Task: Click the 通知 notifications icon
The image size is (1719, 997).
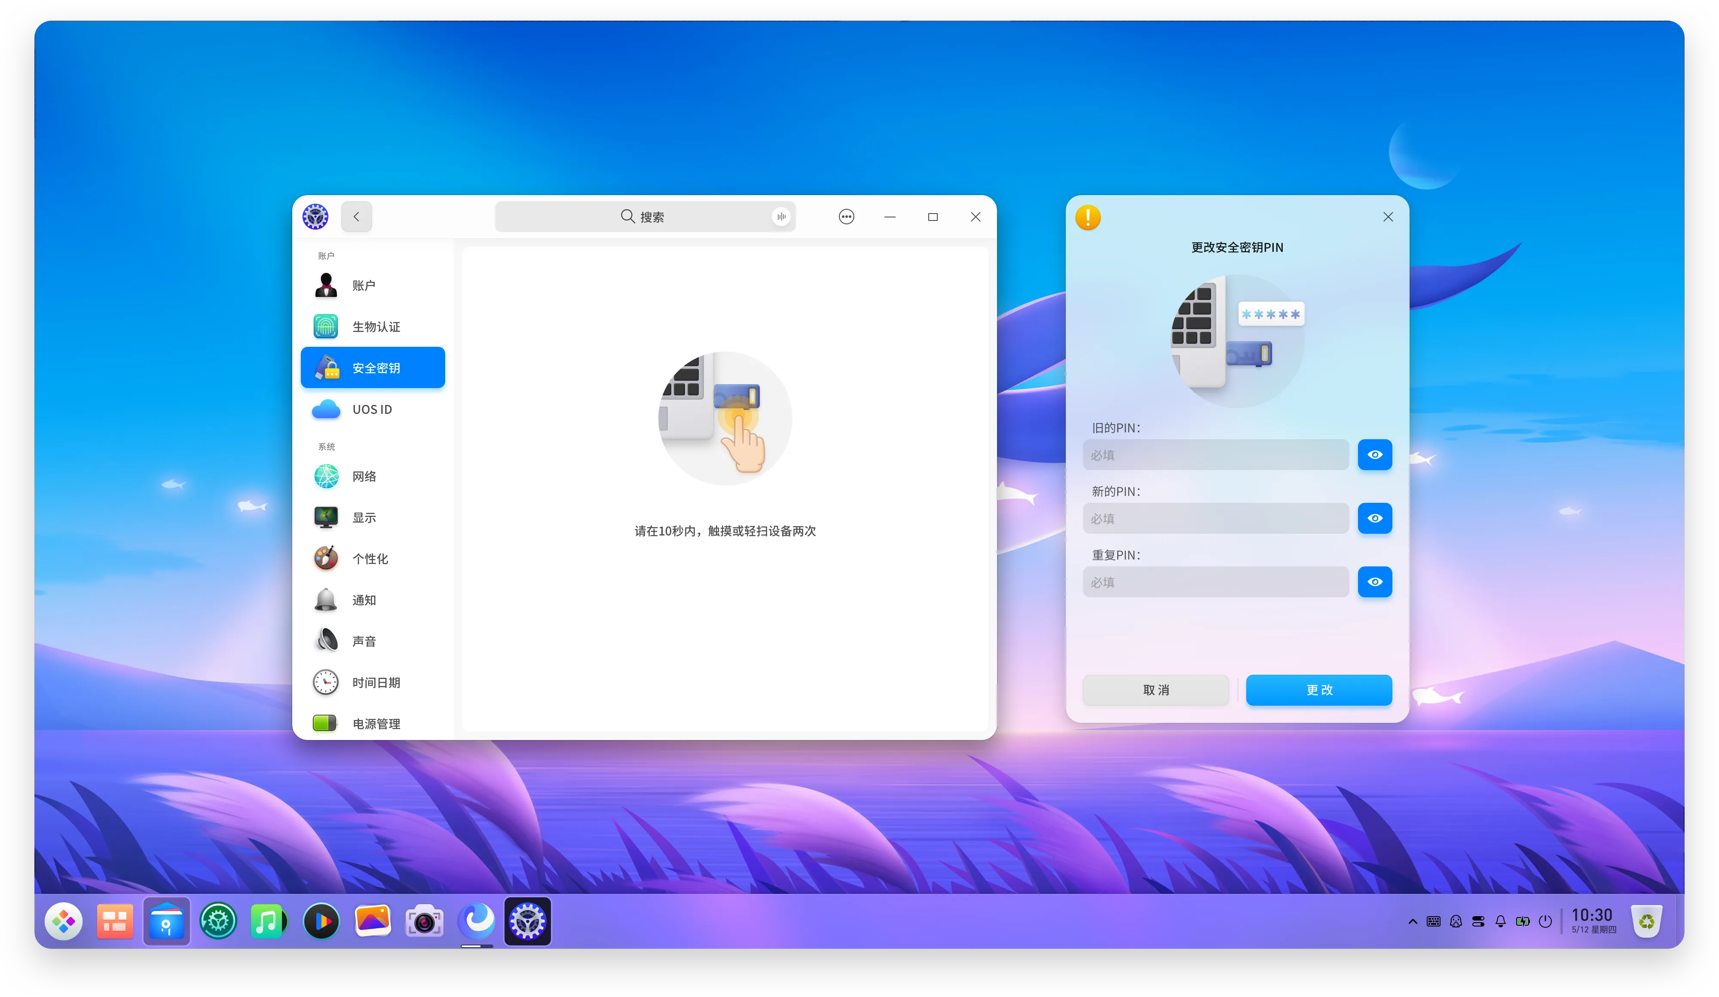Action: 326,599
